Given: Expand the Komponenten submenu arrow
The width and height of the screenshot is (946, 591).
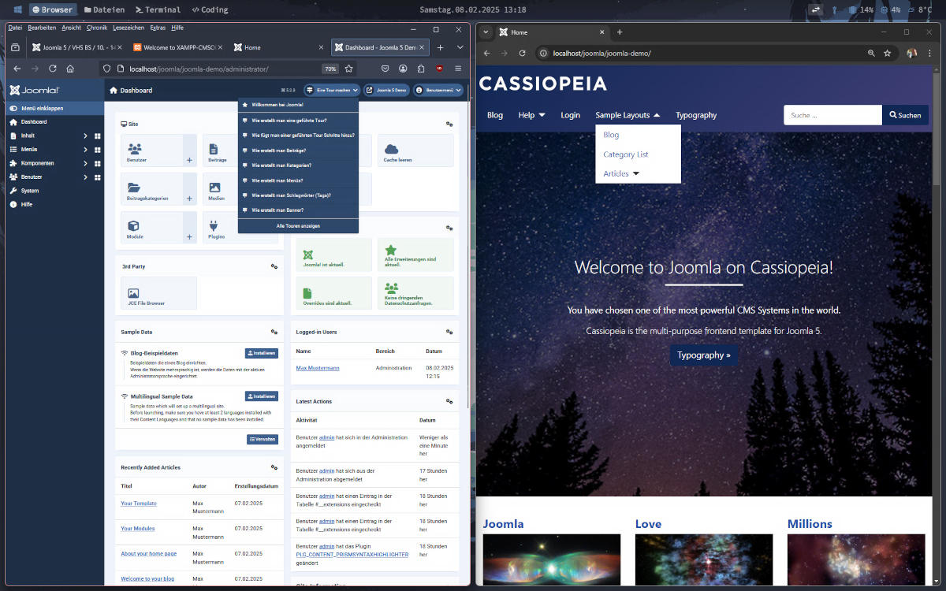Looking at the screenshot, I should [x=85, y=163].
